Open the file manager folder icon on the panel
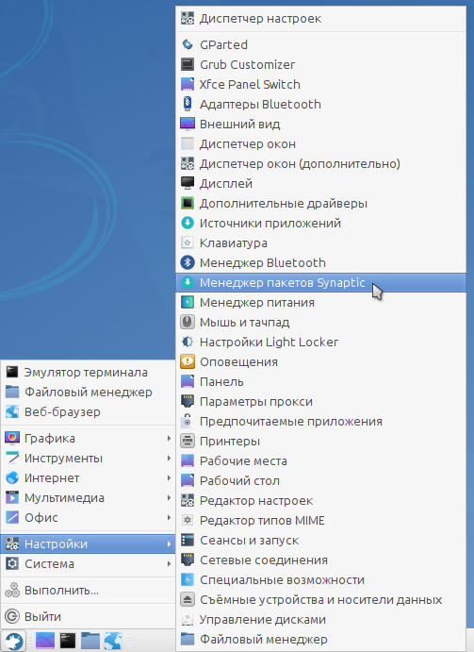Image resolution: width=474 pixels, height=652 pixels. point(90,641)
